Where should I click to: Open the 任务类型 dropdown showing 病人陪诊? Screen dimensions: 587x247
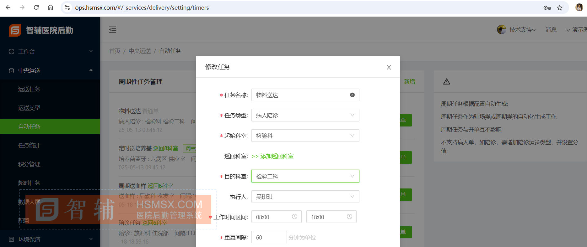point(305,115)
